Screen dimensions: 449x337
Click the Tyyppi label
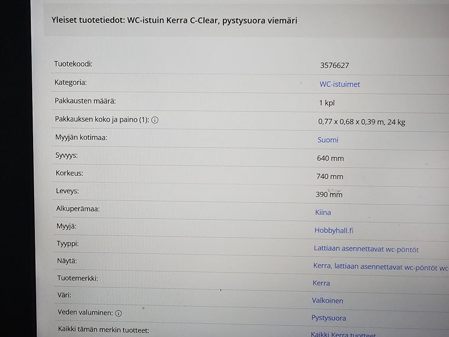click(x=67, y=243)
